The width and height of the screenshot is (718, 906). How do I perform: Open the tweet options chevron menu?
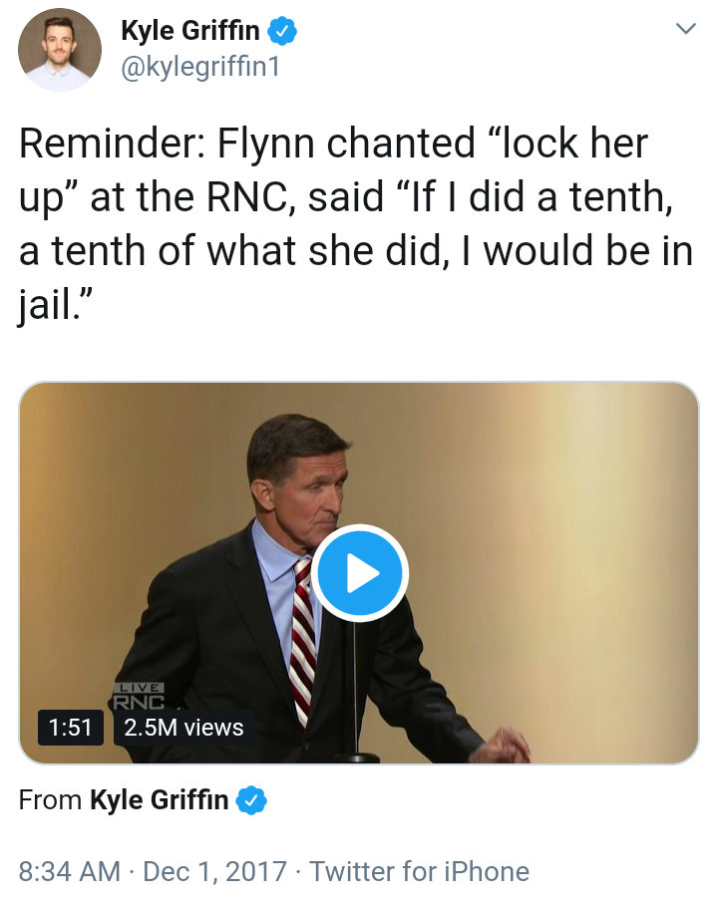[x=686, y=28]
